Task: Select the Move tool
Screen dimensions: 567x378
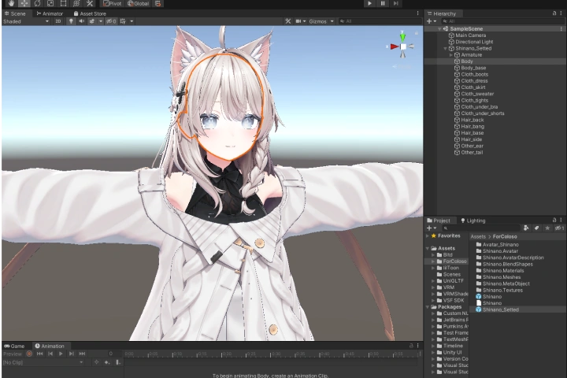Action: [x=24, y=3]
